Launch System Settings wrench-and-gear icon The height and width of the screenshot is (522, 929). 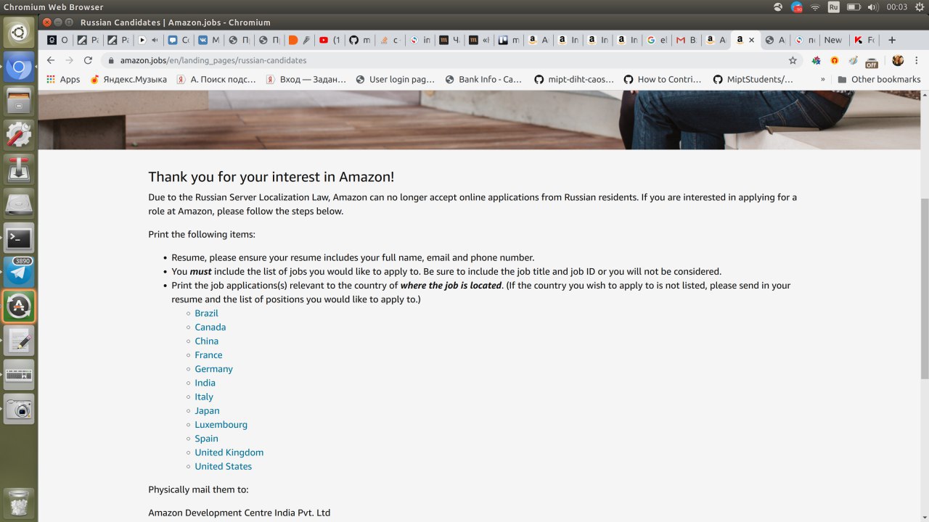click(19, 136)
